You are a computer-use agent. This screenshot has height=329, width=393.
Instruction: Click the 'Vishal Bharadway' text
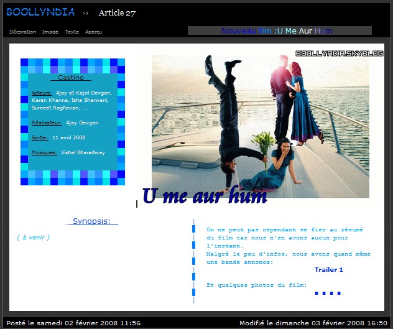(x=83, y=152)
